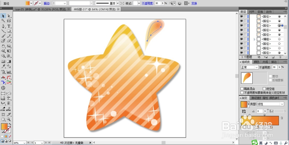This screenshot has height=145, width=289.
Task: Select the Scale tool
Action: pyautogui.click(x=9, y=46)
